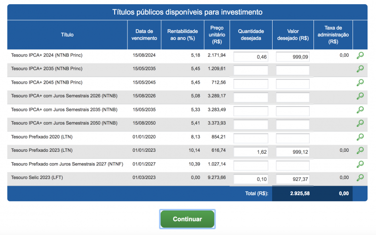Viewport: 376px width, 235px height.
Task: Focus quantity field for Tesouro IPCA+ 2045
Action: [251, 84]
